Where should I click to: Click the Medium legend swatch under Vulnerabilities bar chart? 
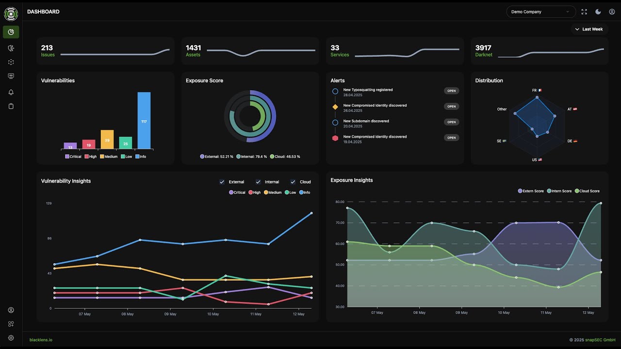pos(102,157)
